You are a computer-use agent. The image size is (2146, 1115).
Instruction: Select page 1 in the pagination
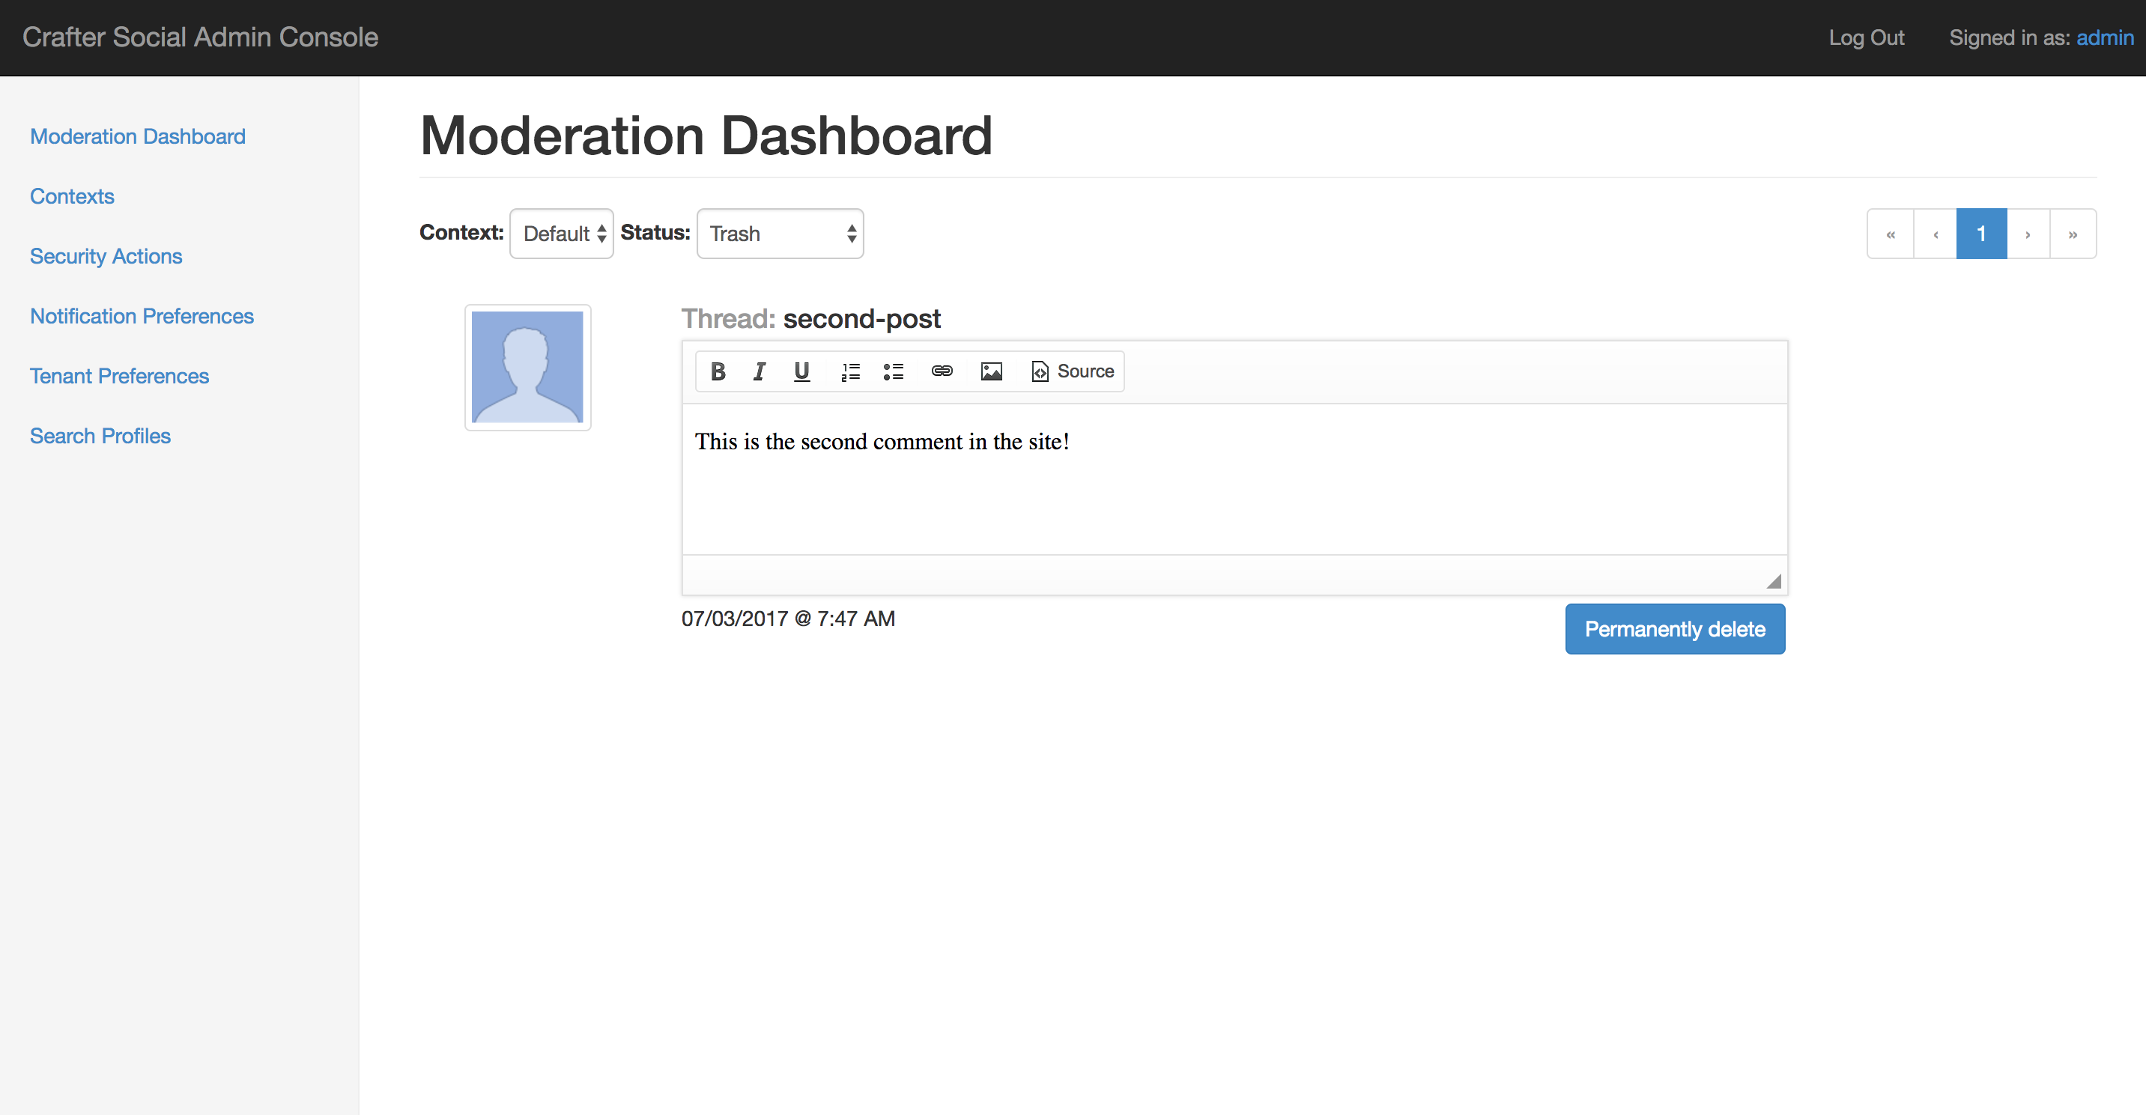pos(1982,234)
